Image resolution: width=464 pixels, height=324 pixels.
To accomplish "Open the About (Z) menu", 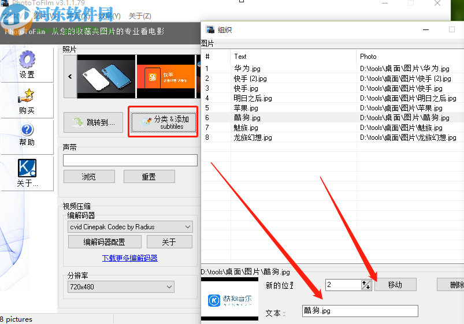I will click(140, 16).
